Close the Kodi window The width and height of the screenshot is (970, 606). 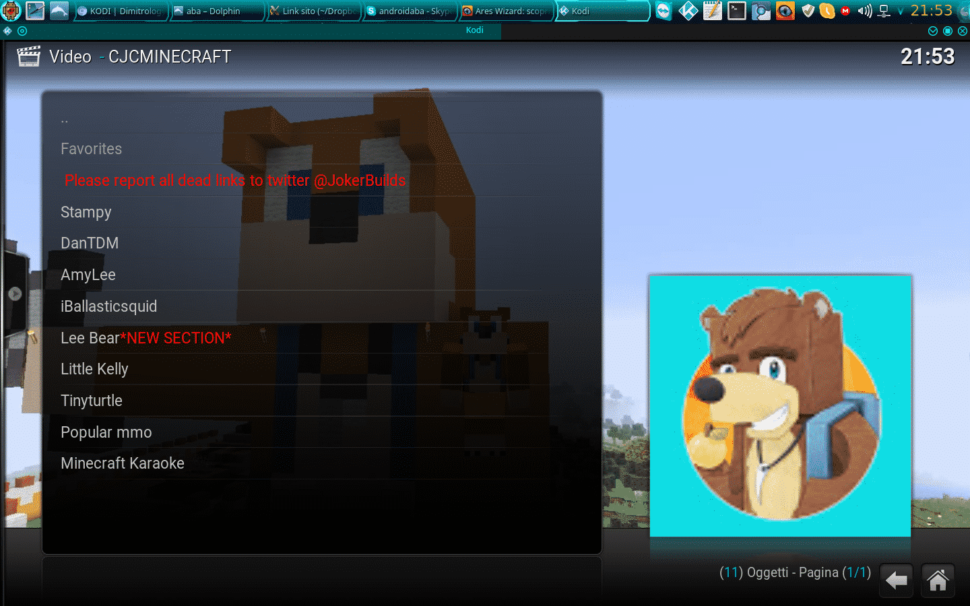tap(963, 31)
